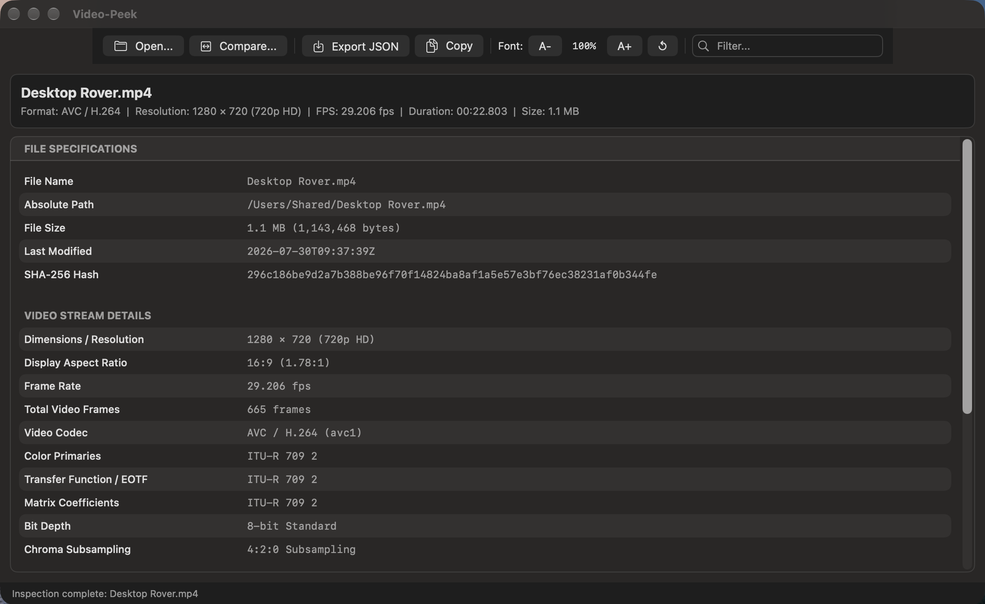The width and height of the screenshot is (985, 604).
Task: Click the Color Primaries row label
Action: (63, 456)
